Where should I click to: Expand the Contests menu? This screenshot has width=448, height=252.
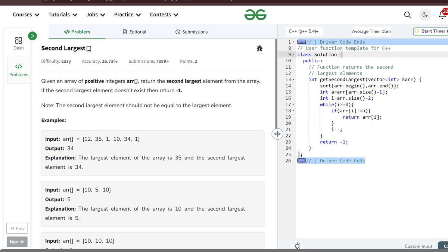coord(164,15)
